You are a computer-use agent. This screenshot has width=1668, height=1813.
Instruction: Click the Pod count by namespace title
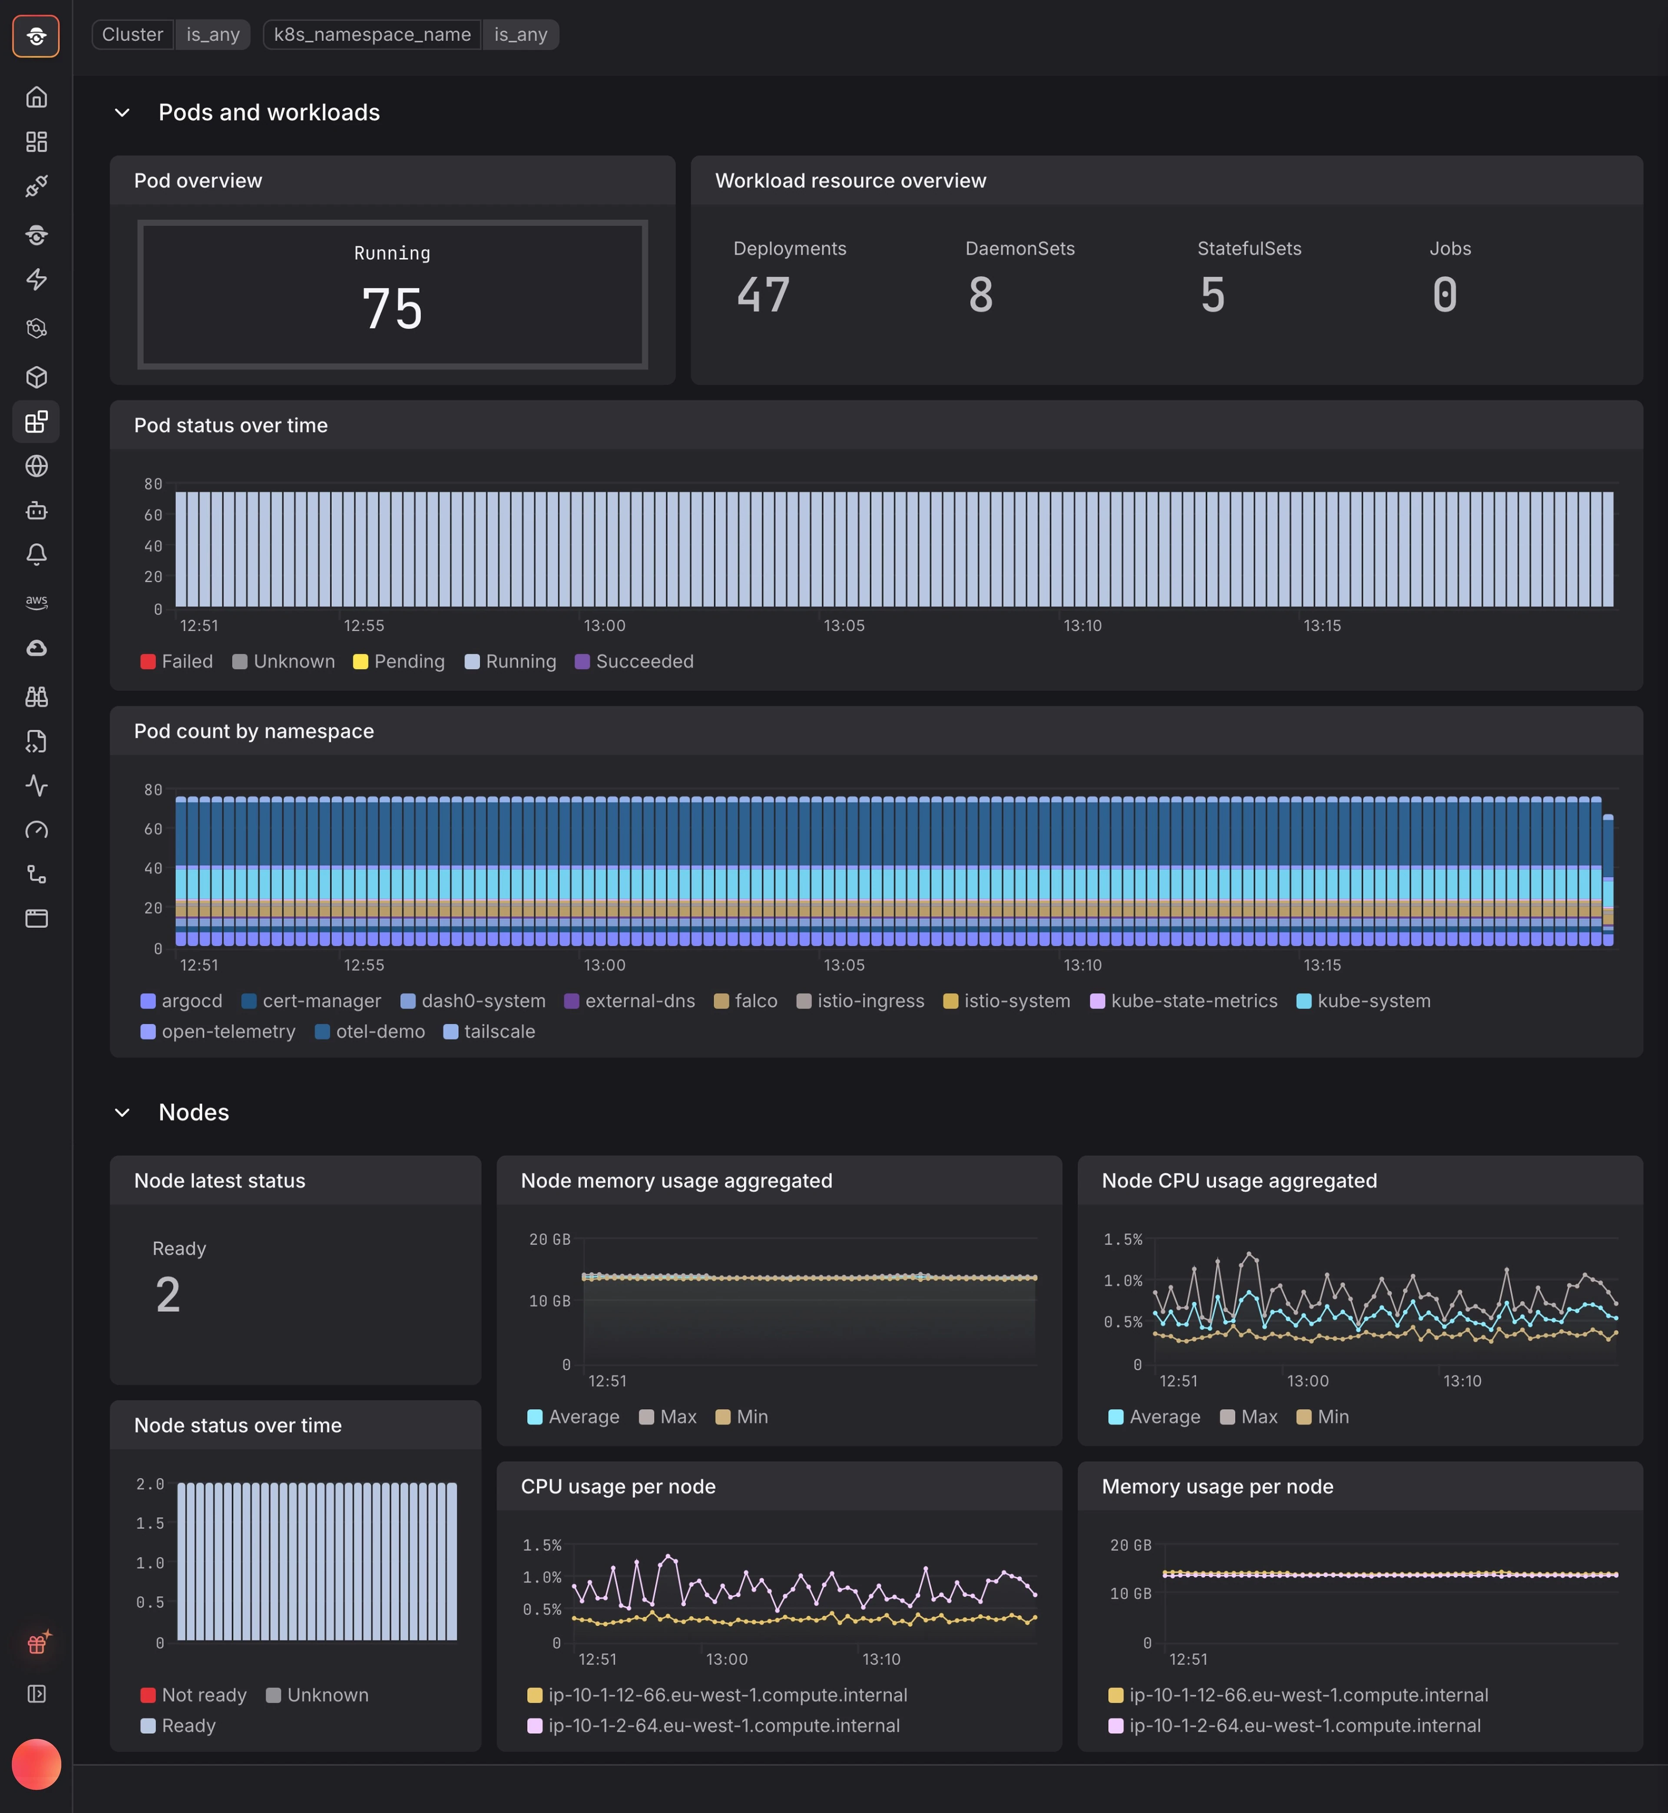(254, 731)
